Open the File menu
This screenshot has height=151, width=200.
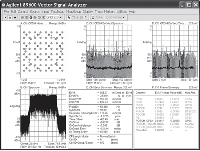tap(7, 12)
